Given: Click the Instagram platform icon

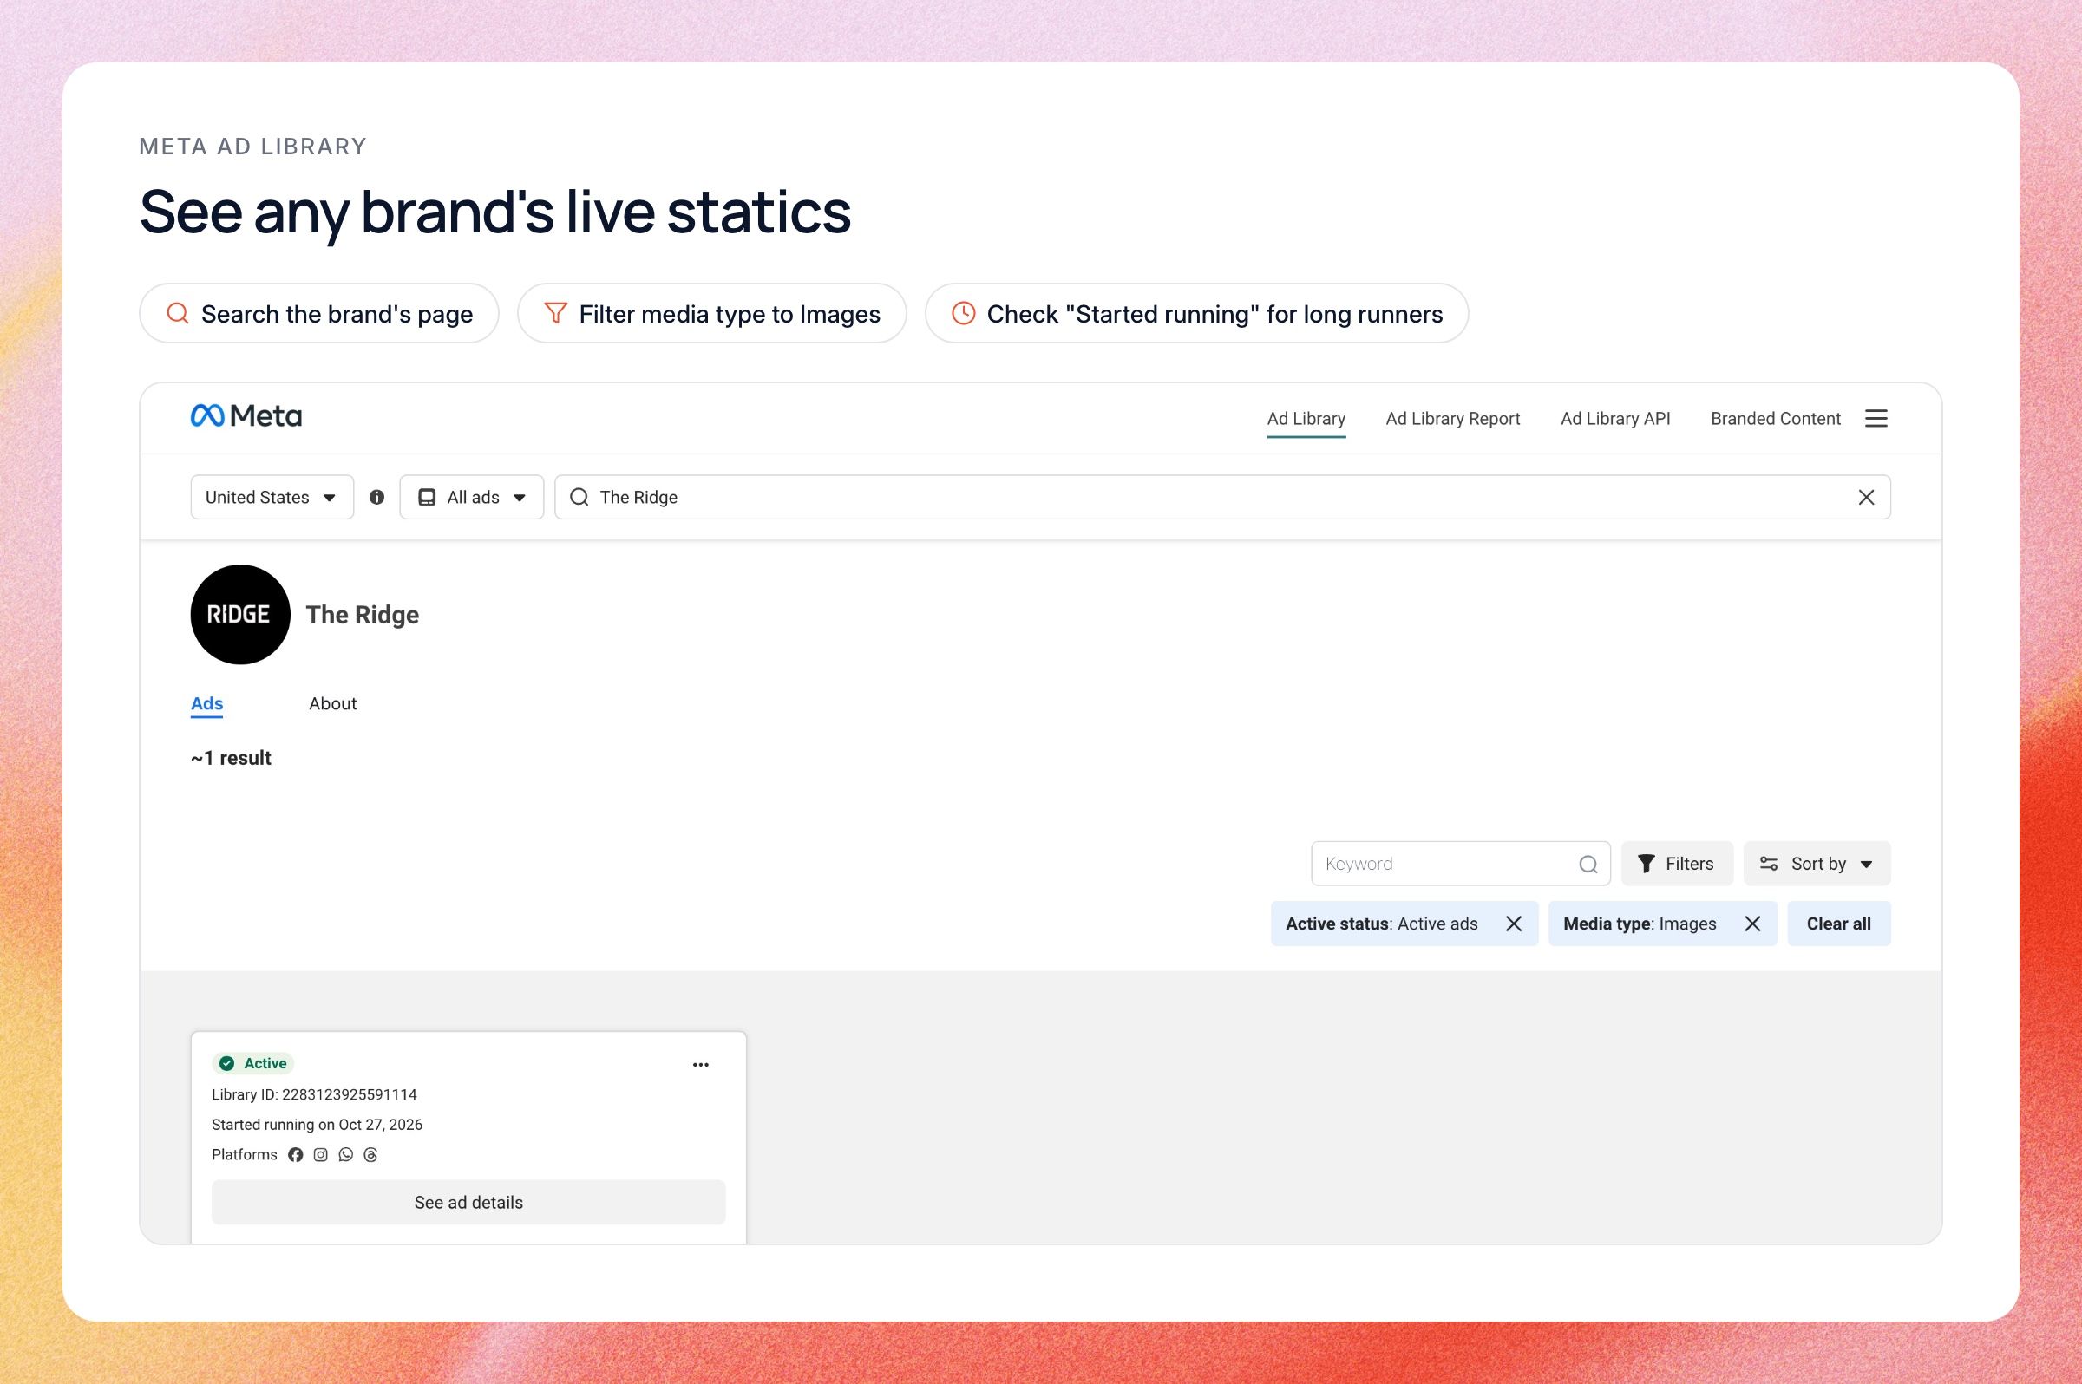Looking at the screenshot, I should tap(320, 1154).
